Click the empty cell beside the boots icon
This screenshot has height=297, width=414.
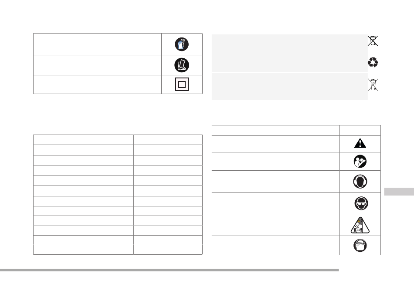(x=98, y=65)
